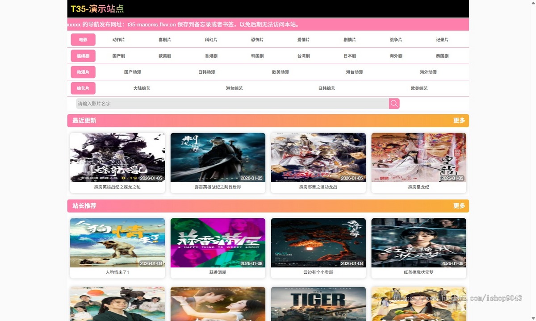The image size is (536, 321).
Task: Click the pink search magnifier icon
Action: [x=394, y=104]
